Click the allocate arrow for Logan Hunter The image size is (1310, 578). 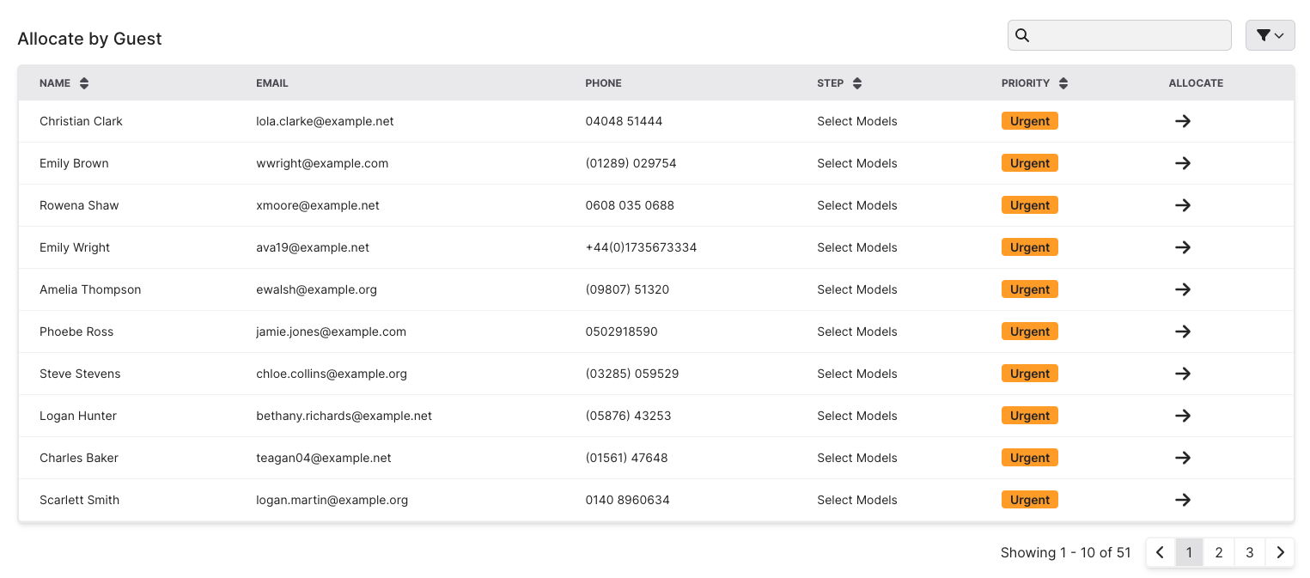(x=1183, y=416)
